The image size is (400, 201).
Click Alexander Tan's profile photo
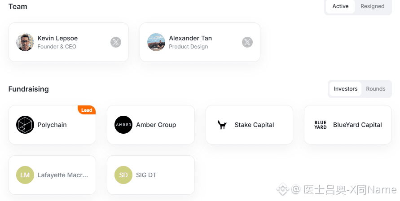coord(156,42)
